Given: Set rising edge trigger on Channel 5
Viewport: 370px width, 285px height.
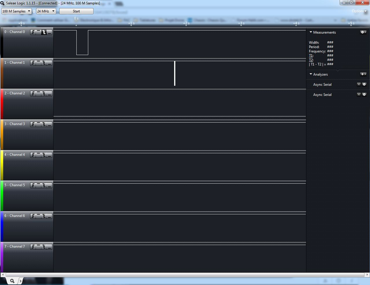Looking at the screenshot, I should [x=33, y=185].
